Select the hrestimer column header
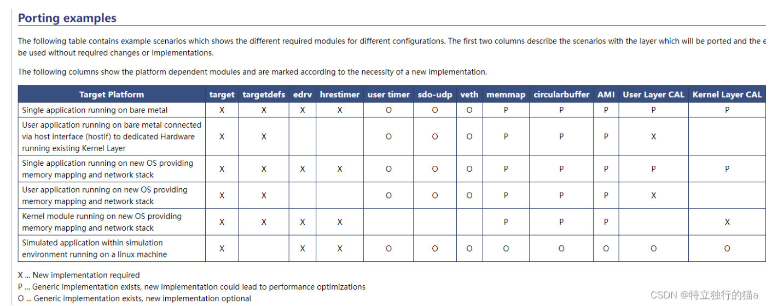The width and height of the screenshot is (772, 306). pos(340,94)
